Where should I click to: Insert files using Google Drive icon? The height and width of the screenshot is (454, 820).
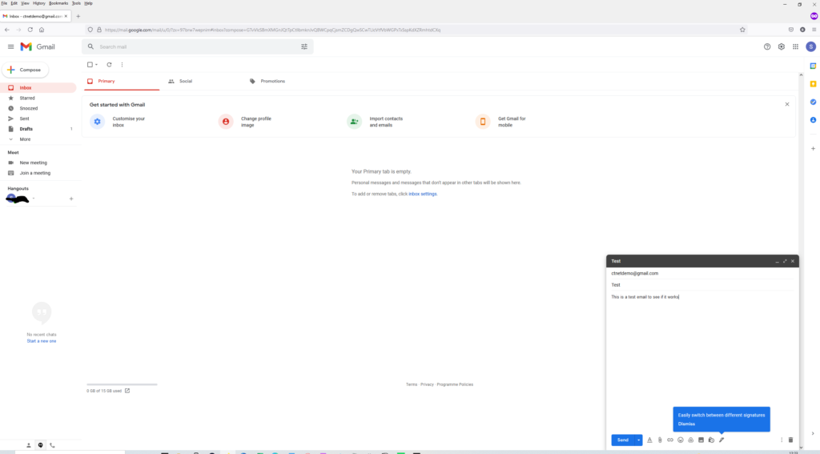tap(691, 440)
